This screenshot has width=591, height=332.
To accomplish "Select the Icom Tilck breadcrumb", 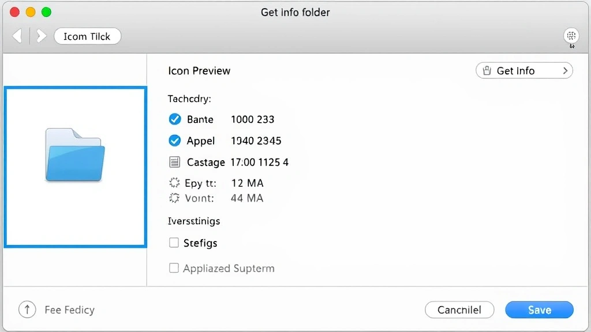I will pyautogui.click(x=87, y=36).
